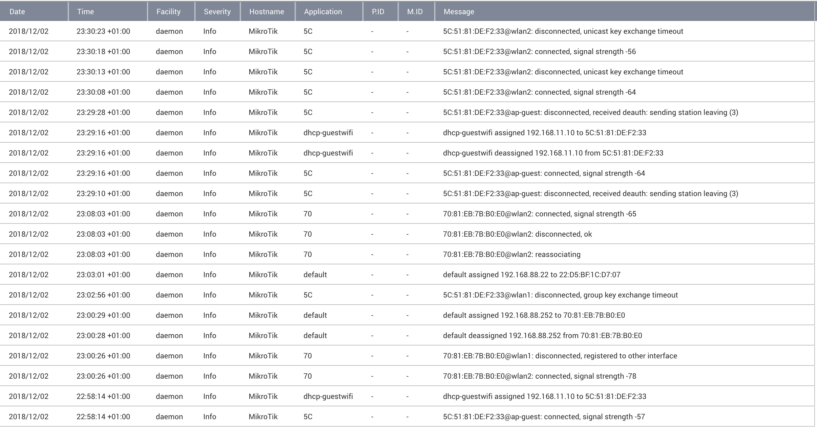
Task: Click the M.ID column header
Action: pos(416,11)
